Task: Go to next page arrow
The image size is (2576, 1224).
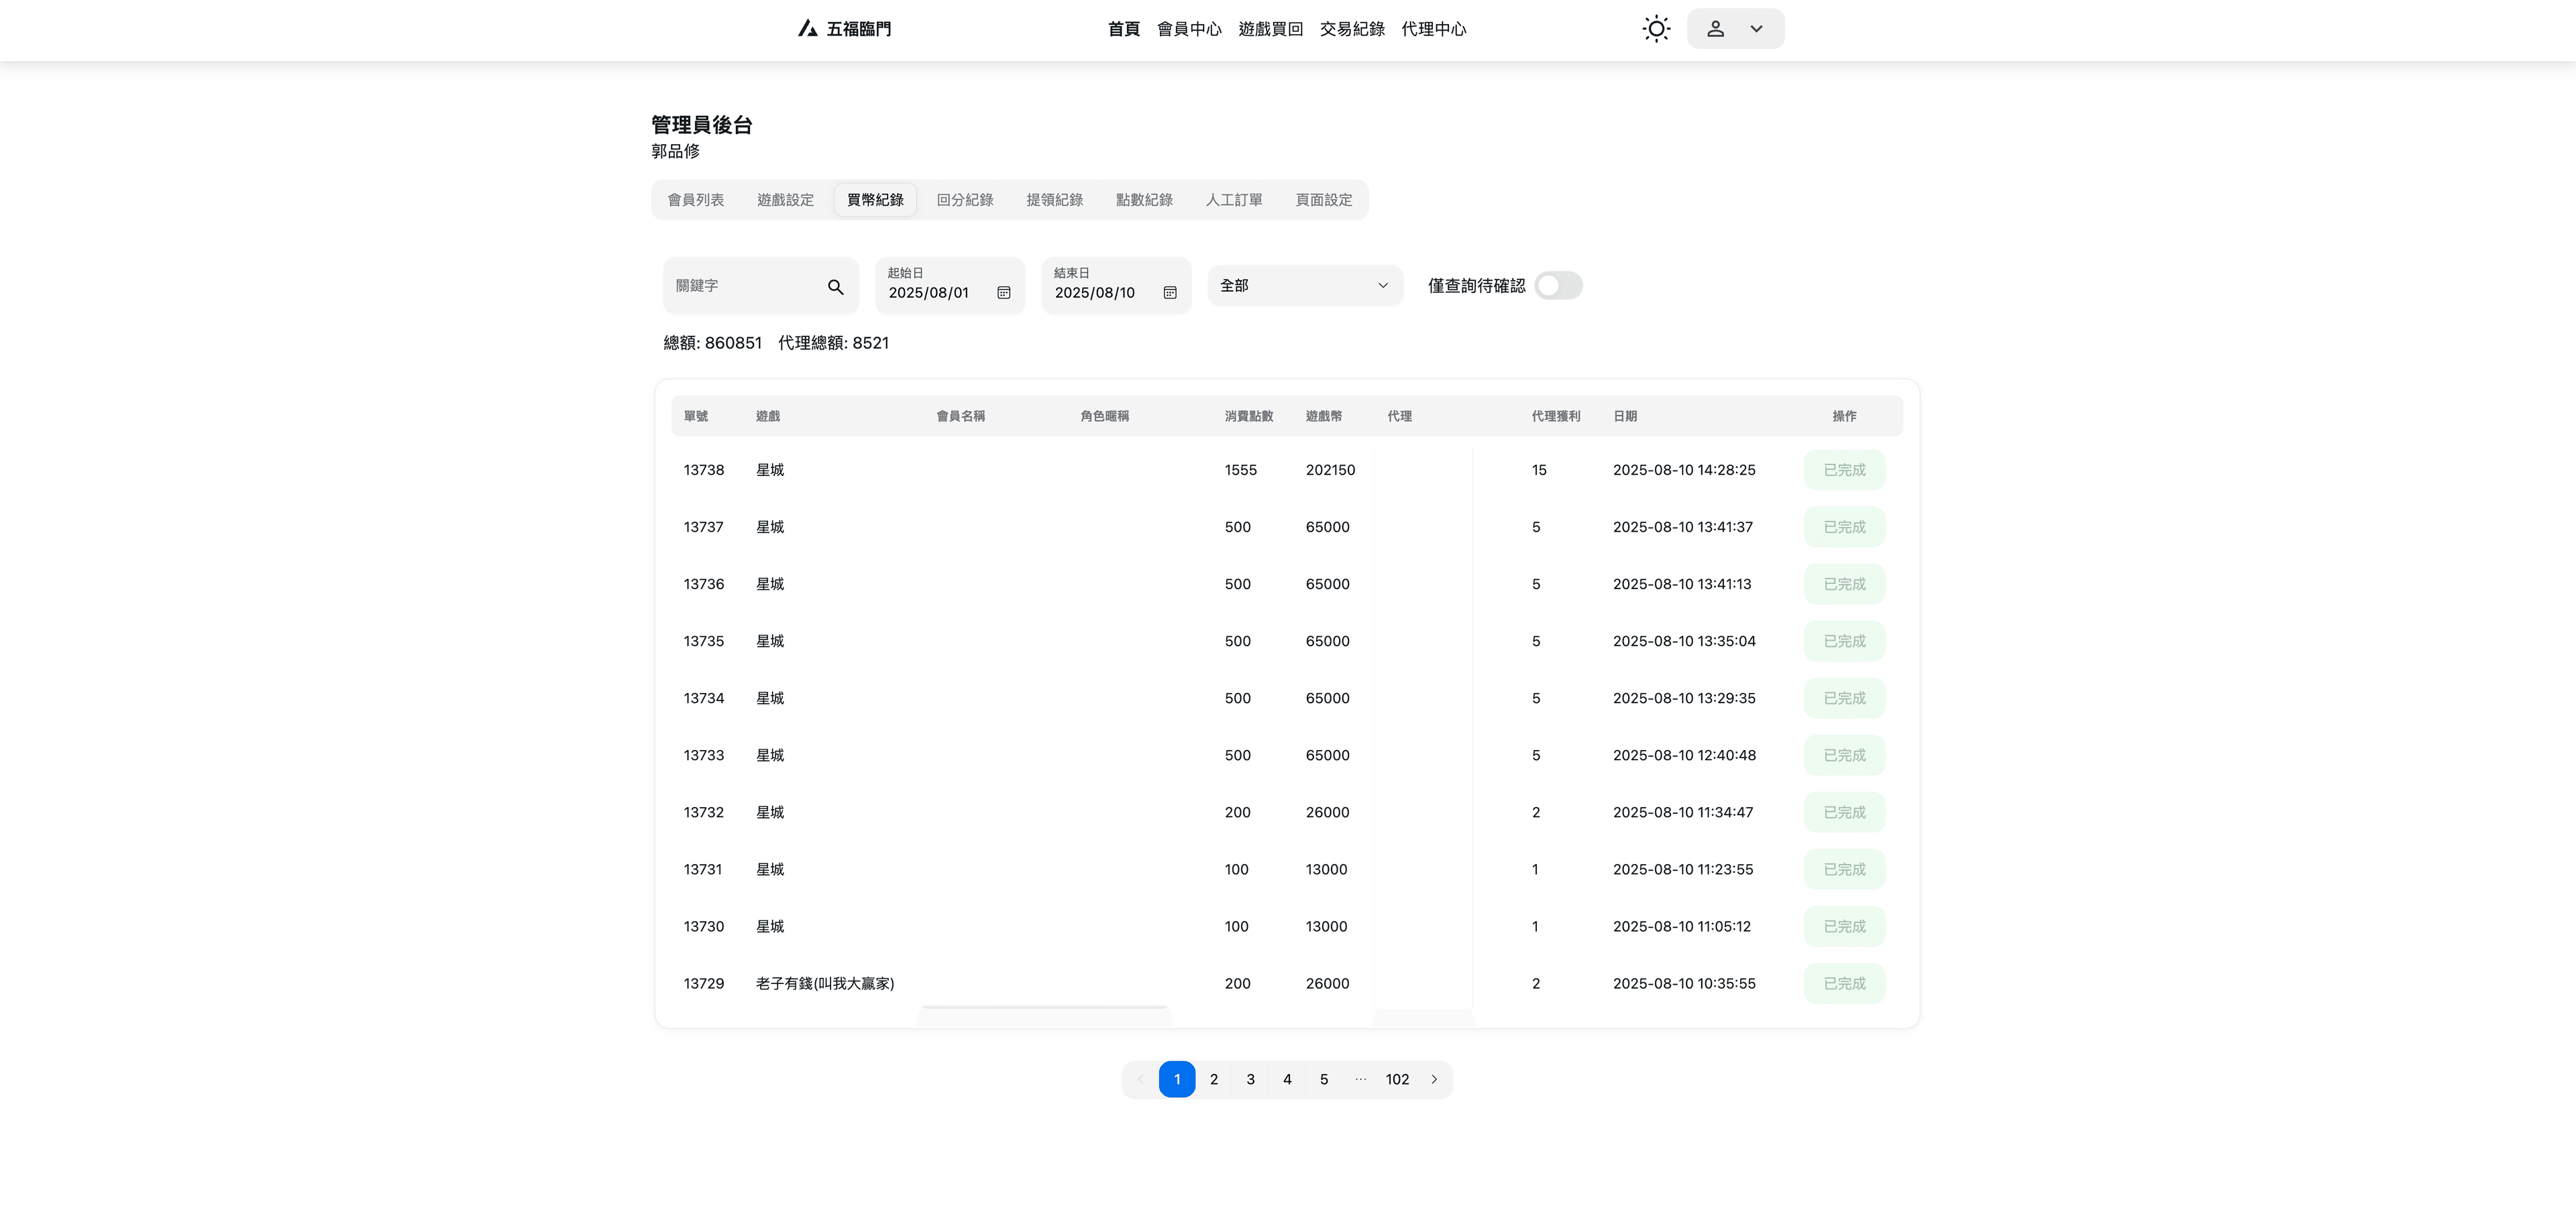Action: pos(1433,1079)
